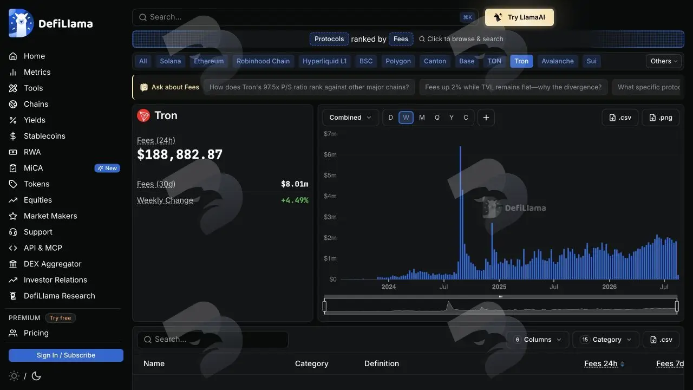Click the Tokens tag icon

(x=13, y=184)
